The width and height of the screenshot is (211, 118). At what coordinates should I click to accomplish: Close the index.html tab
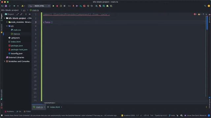[62, 107]
